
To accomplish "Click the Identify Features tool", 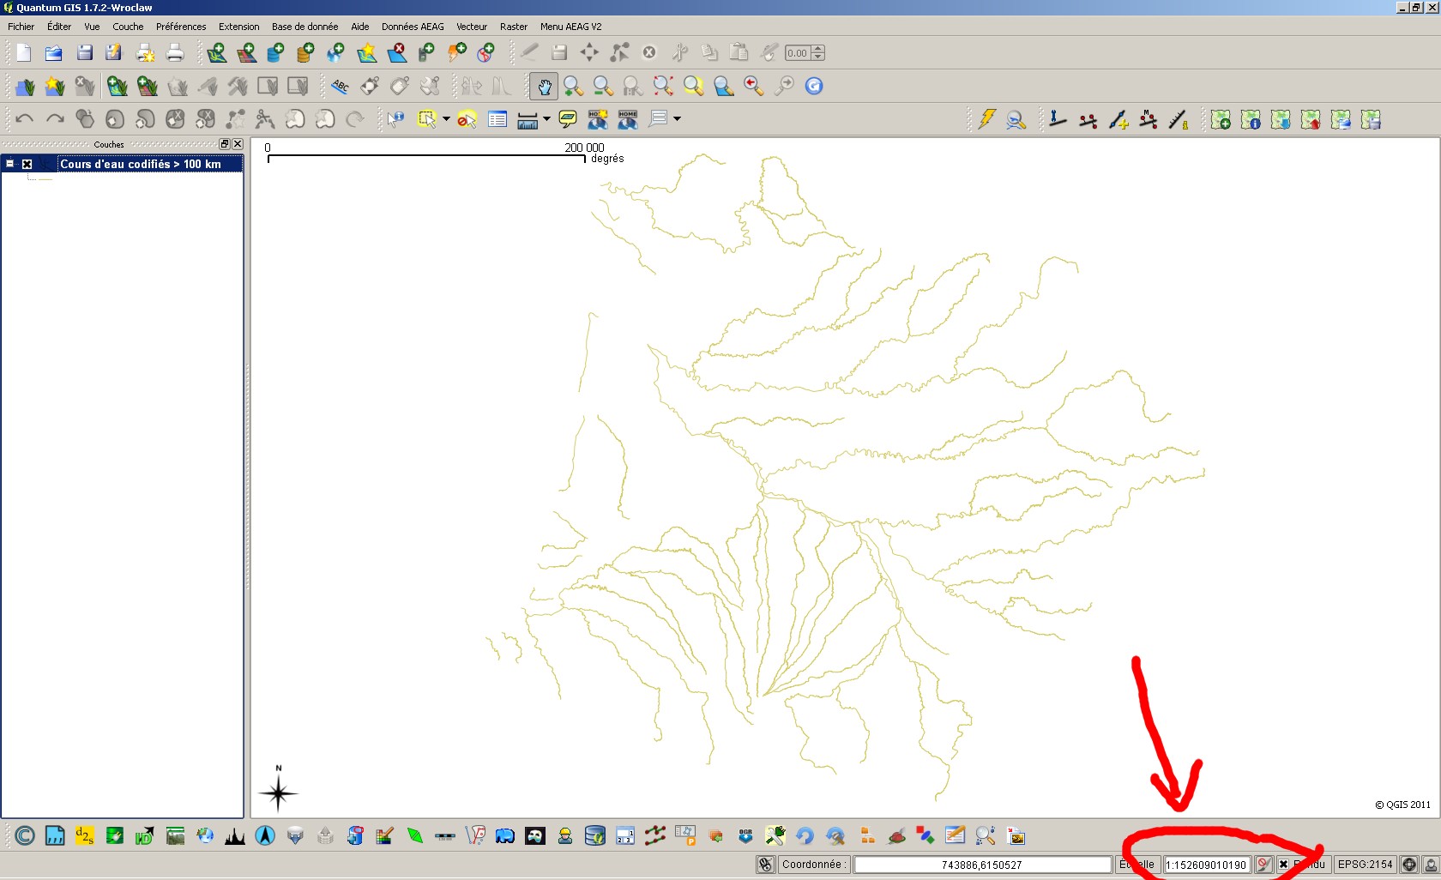I will click(x=395, y=119).
